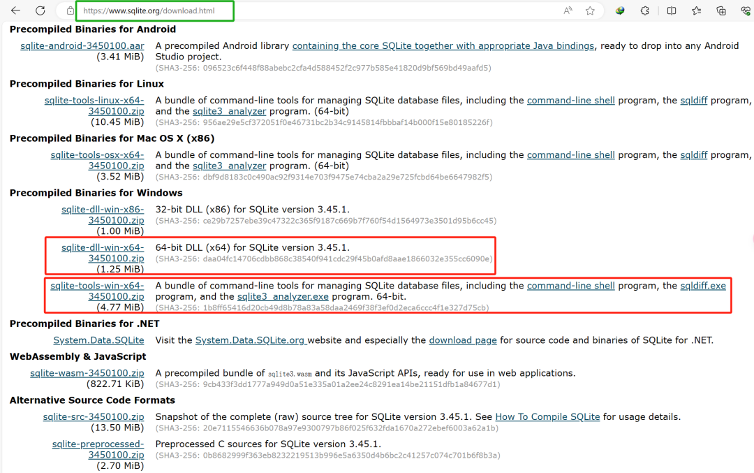Click the SHA3-256 hash starting with 096523c6
Viewport: 754px width, 473px height.
323,68
